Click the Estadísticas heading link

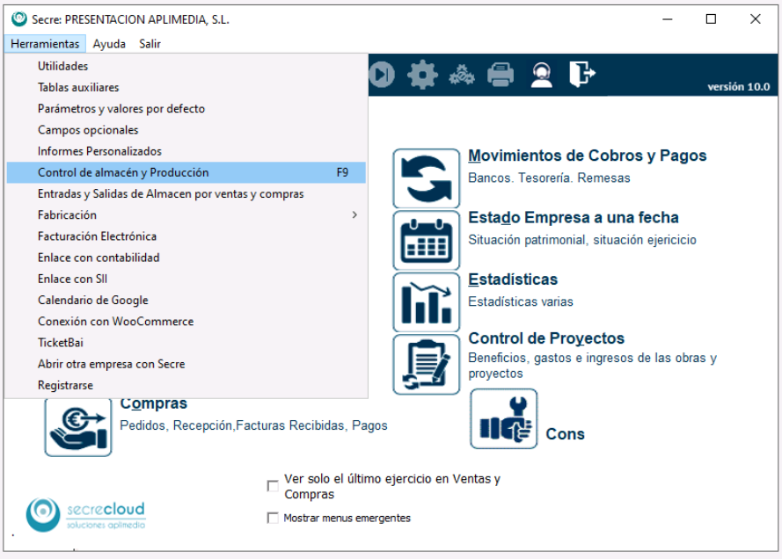(x=513, y=279)
